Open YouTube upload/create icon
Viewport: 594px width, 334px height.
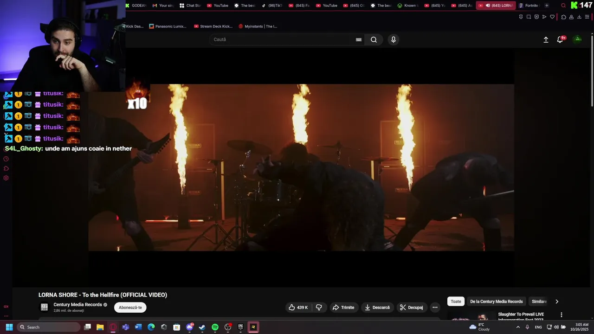pyautogui.click(x=546, y=39)
